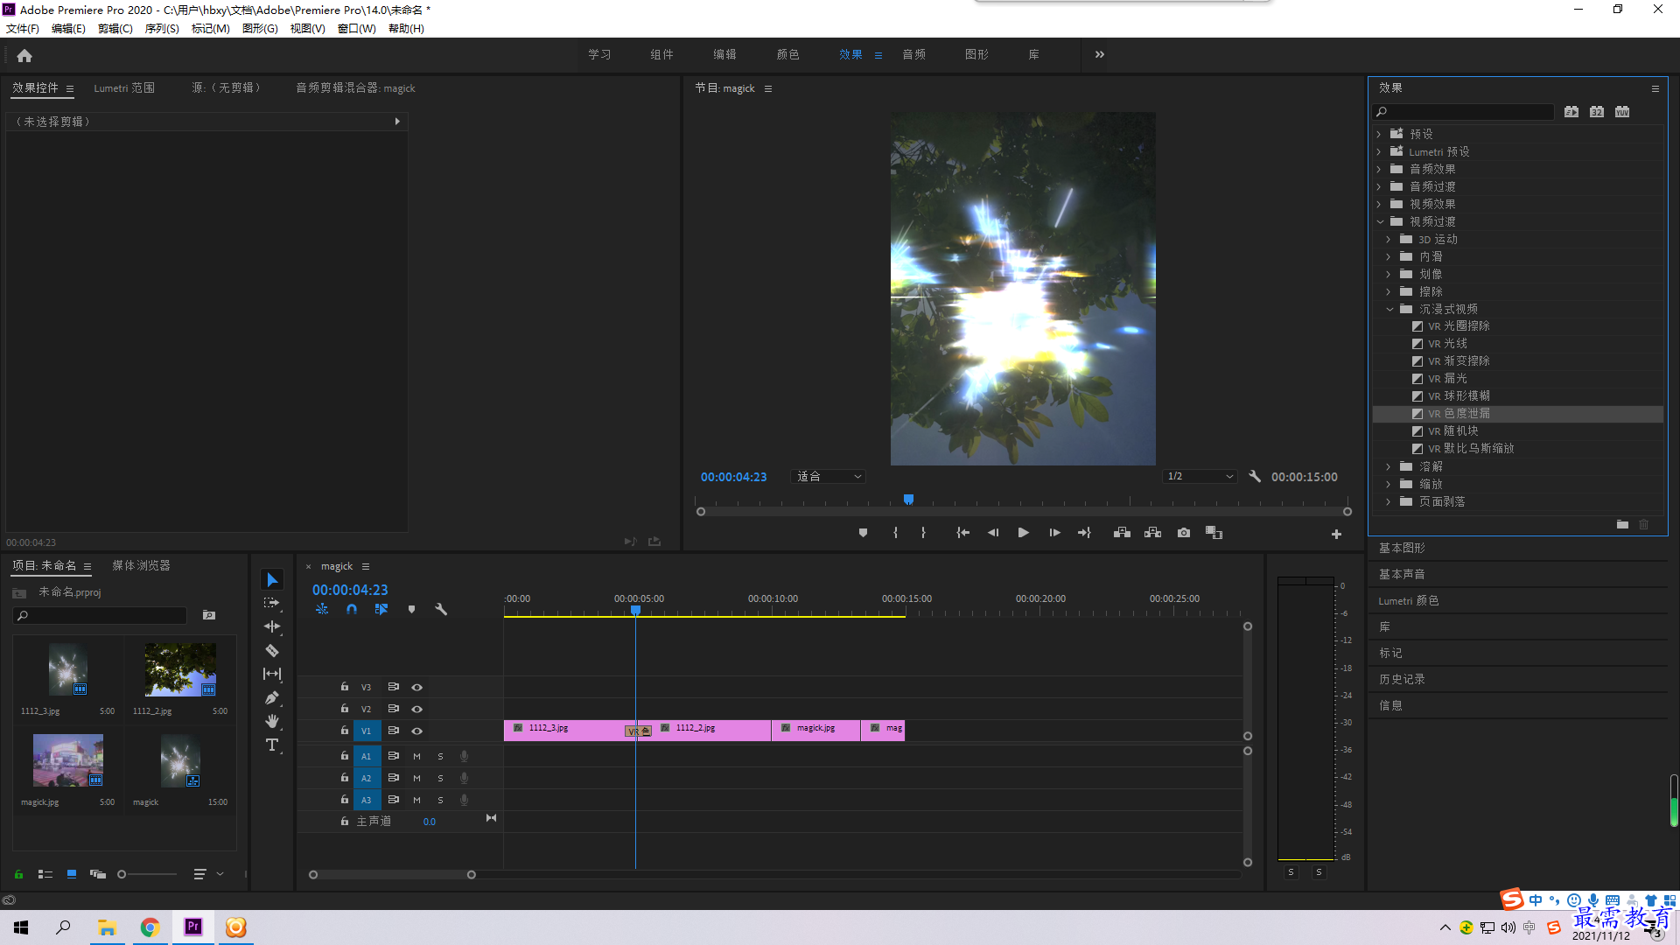Toggle timeline snap magnet icon
1680x945 pixels.
[x=352, y=609]
